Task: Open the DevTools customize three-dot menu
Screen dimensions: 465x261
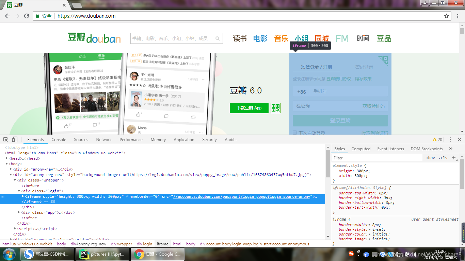Action: pyautogui.click(x=450, y=140)
